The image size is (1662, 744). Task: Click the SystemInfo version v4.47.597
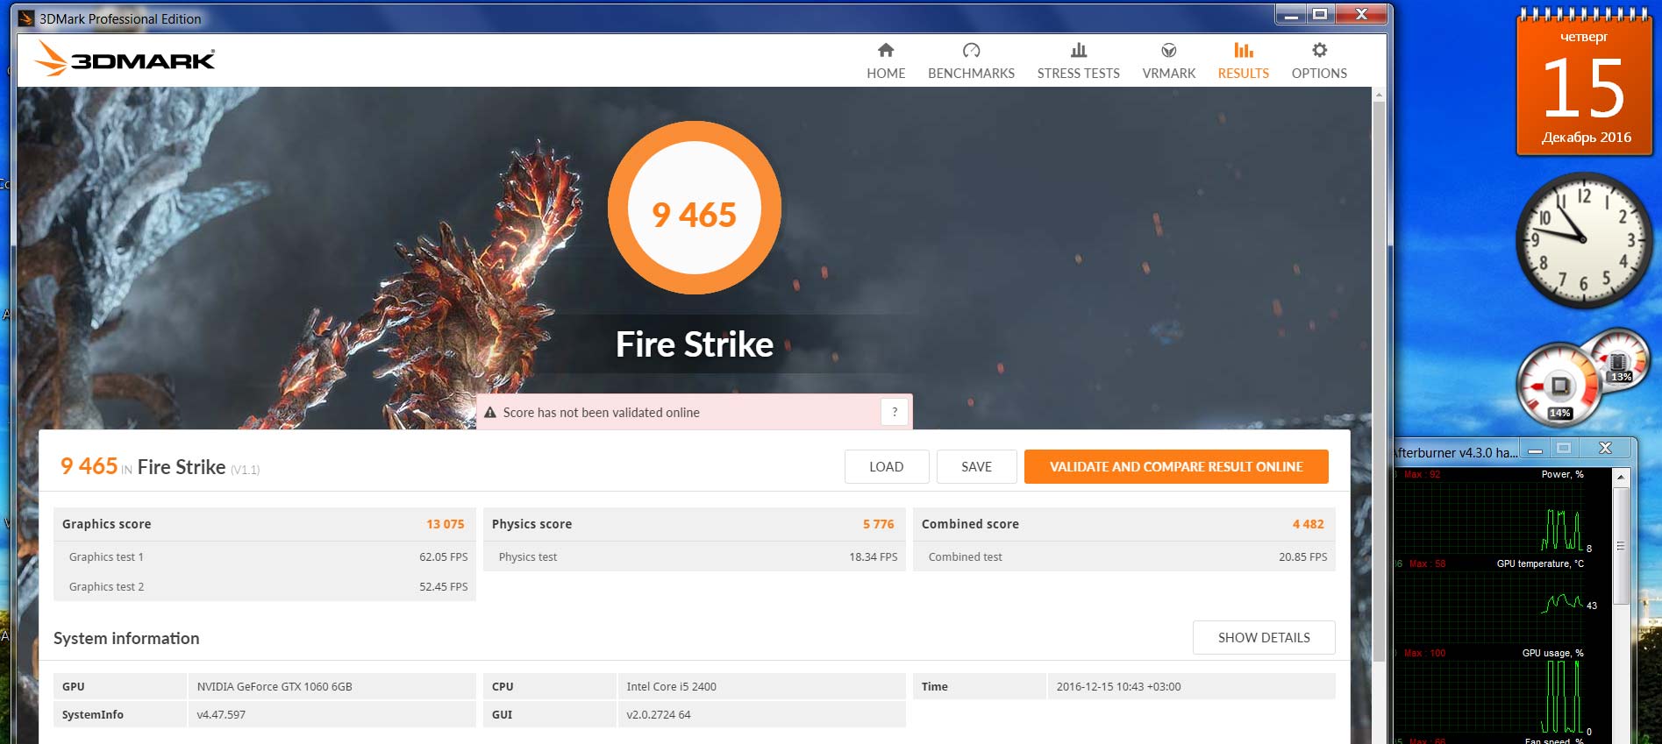(x=221, y=715)
